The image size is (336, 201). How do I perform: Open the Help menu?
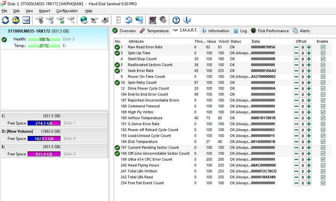point(88,11)
